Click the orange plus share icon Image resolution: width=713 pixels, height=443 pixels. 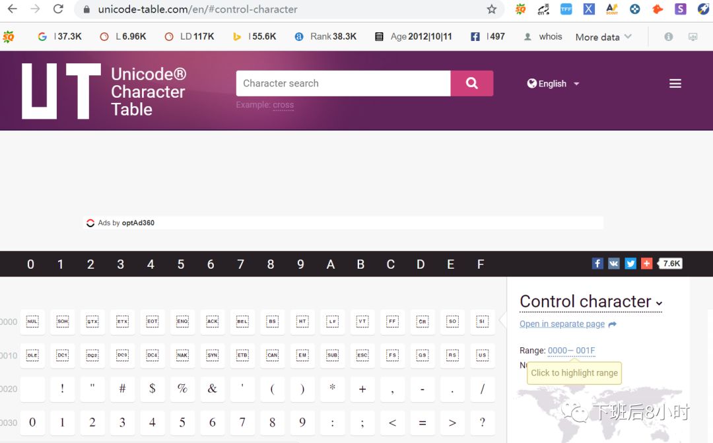click(x=646, y=263)
